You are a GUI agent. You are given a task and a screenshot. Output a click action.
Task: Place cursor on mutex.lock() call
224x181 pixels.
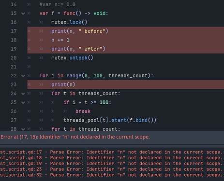(x=69, y=22)
